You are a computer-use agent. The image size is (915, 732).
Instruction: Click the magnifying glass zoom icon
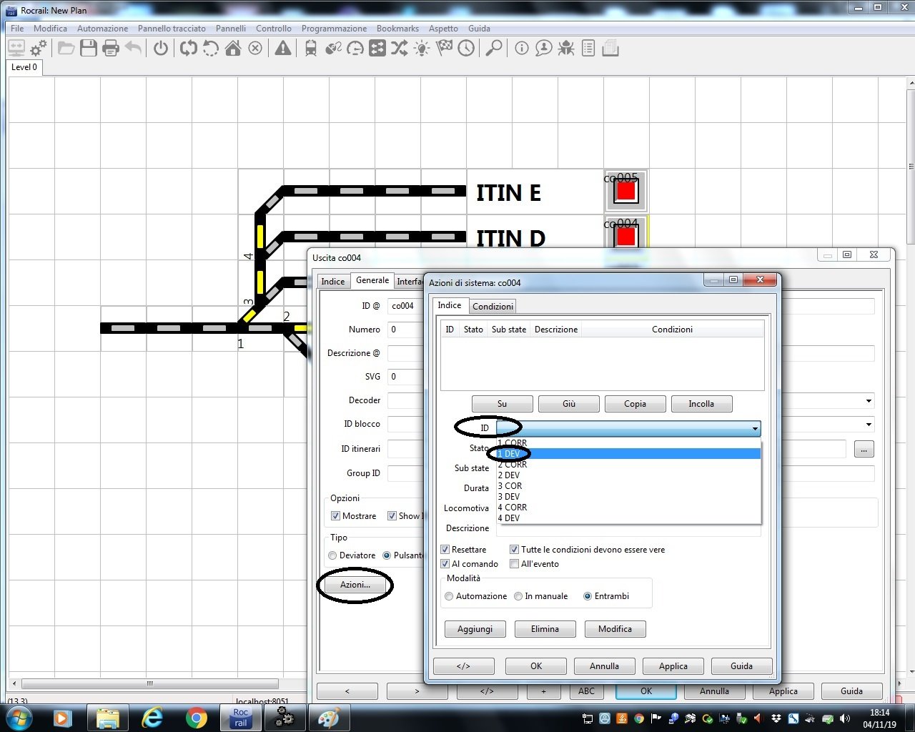pos(493,49)
